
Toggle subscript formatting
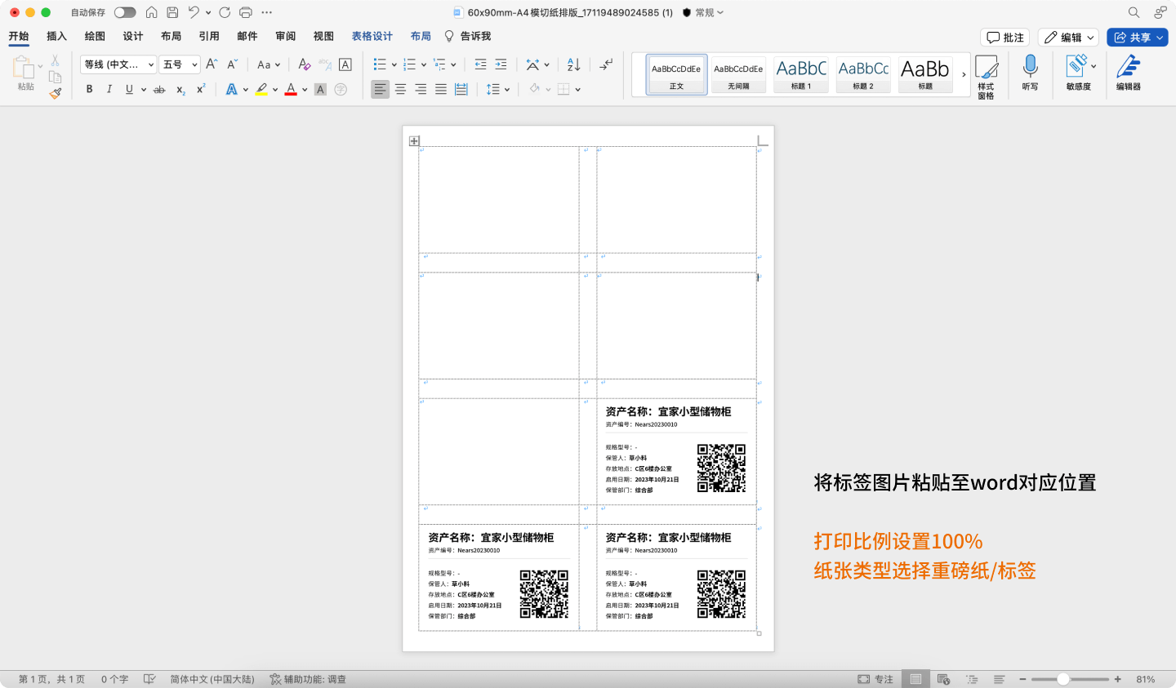(x=180, y=90)
